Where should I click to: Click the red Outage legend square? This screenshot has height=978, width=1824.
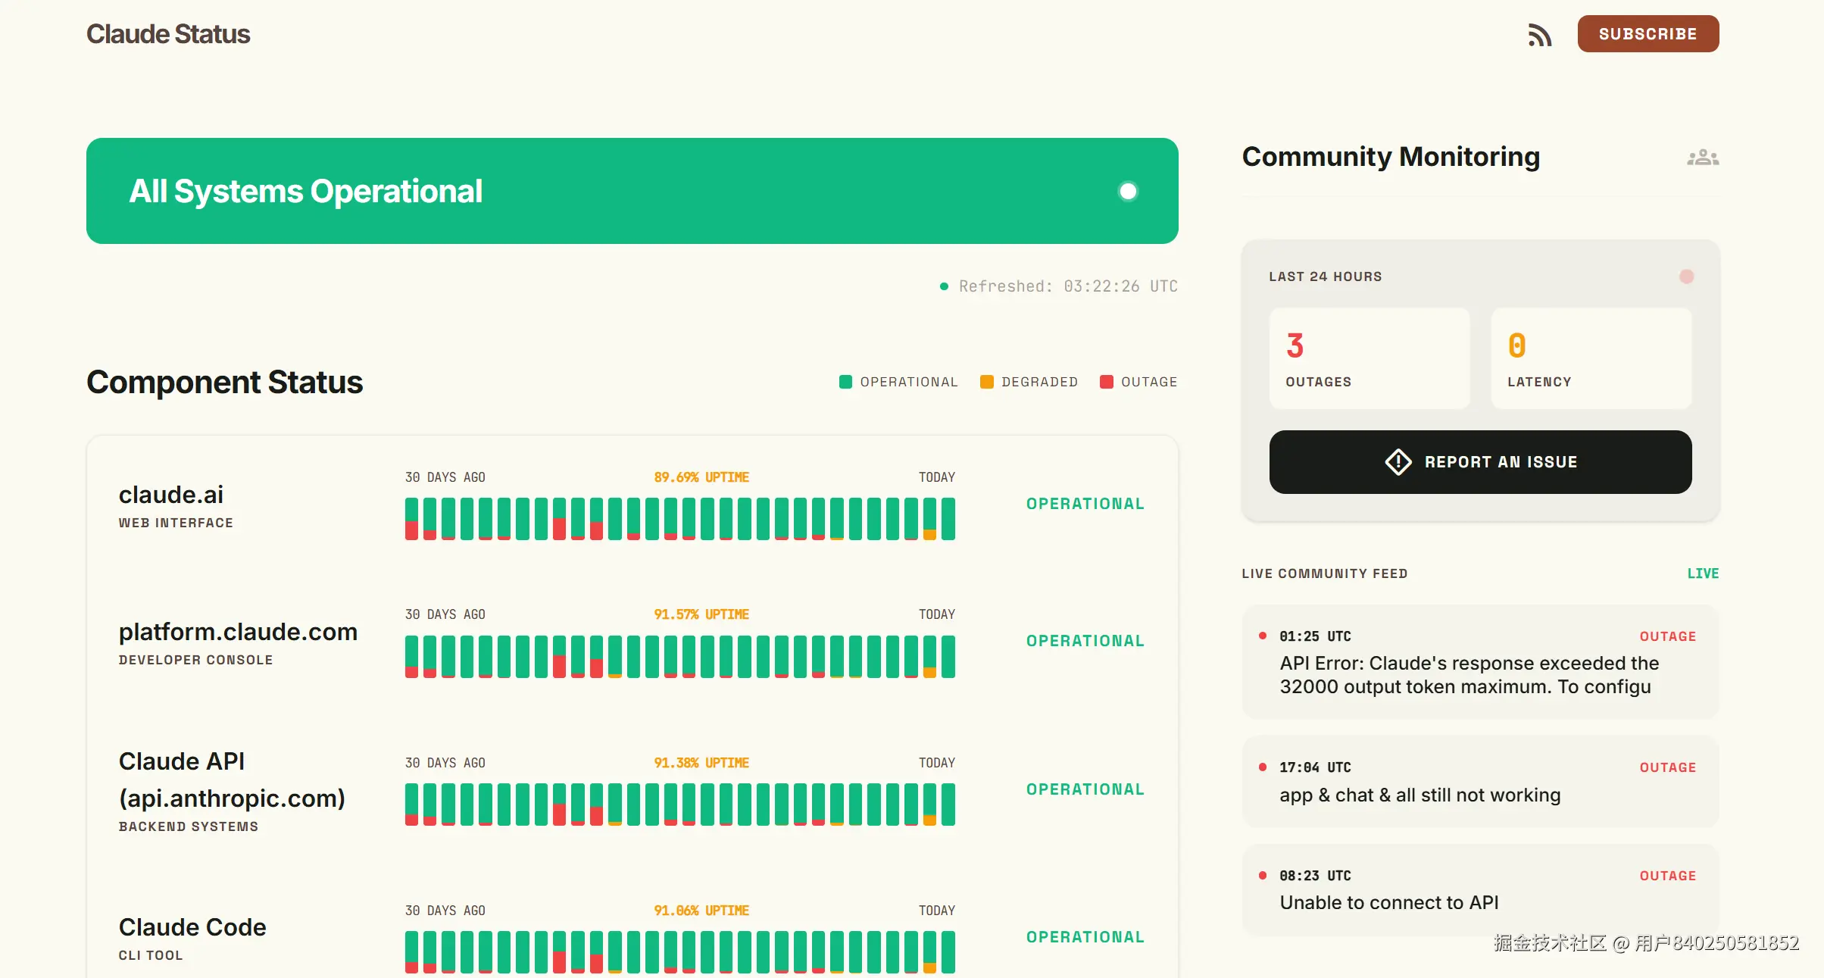point(1106,382)
